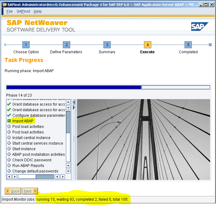Select ABAP post installation activities phase
216x205 pixels.
pyautogui.click(x=39, y=155)
